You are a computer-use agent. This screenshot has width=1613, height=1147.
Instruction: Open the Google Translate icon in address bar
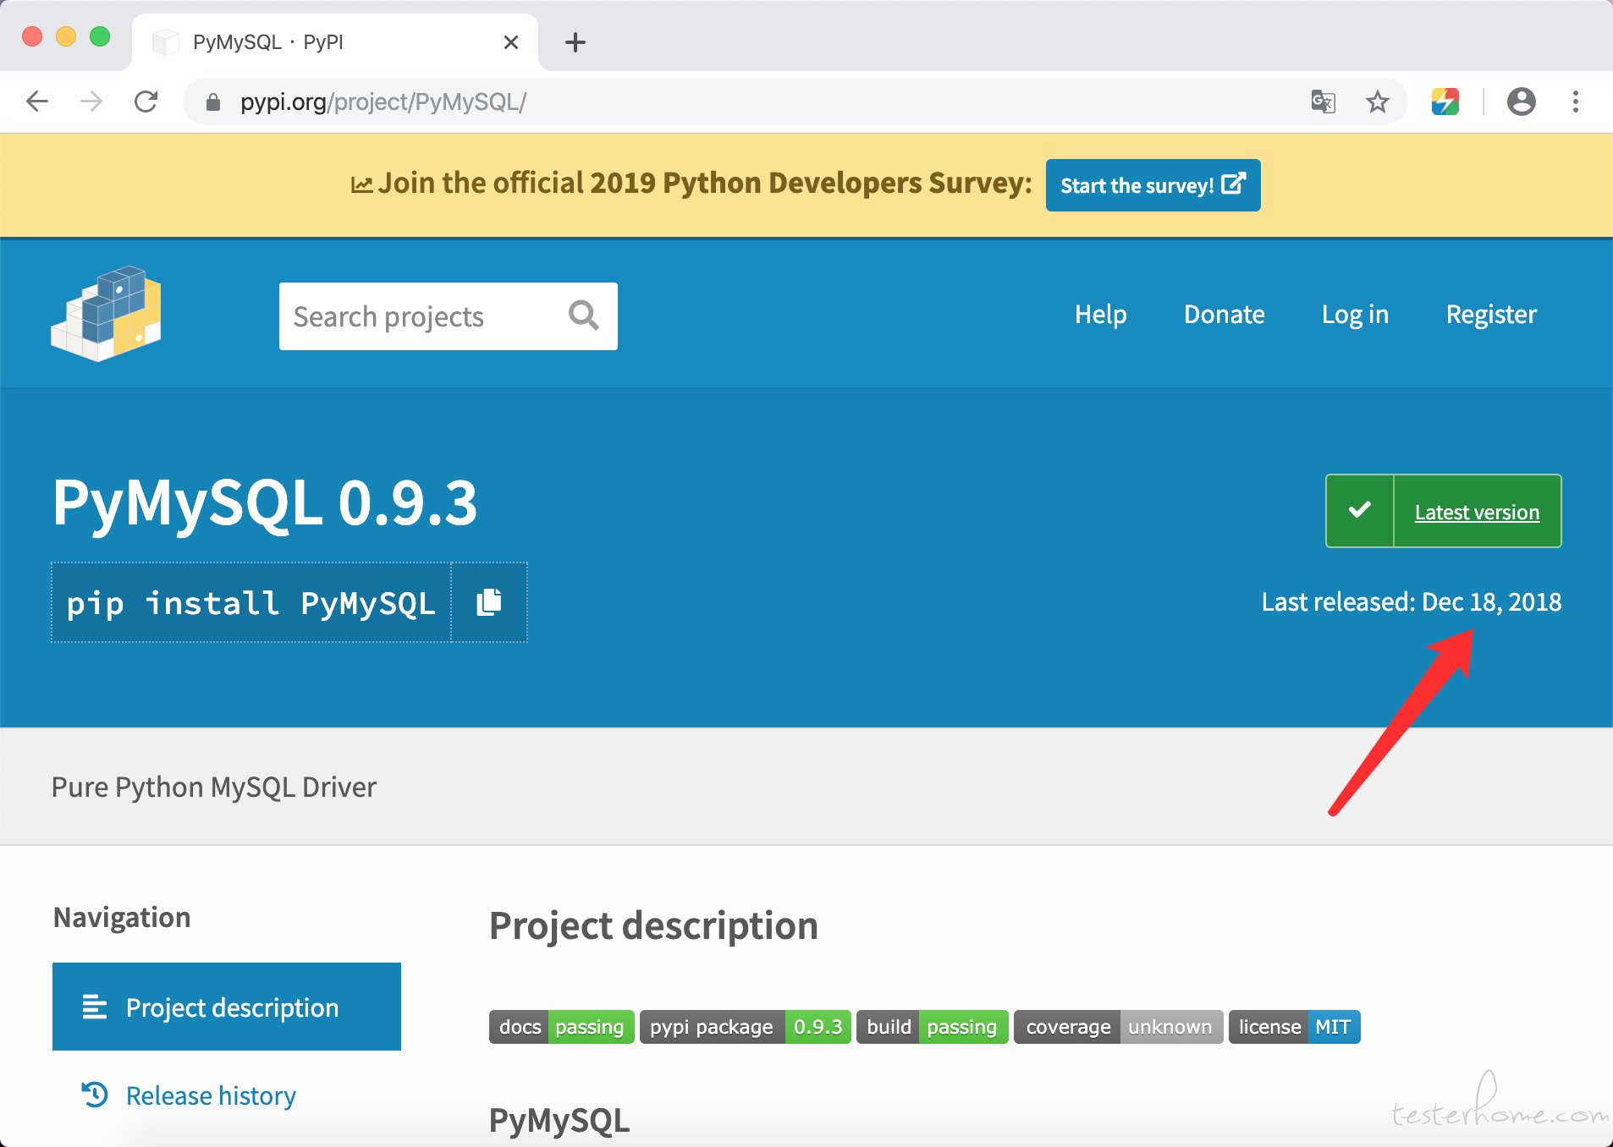(x=1323, y=102)
